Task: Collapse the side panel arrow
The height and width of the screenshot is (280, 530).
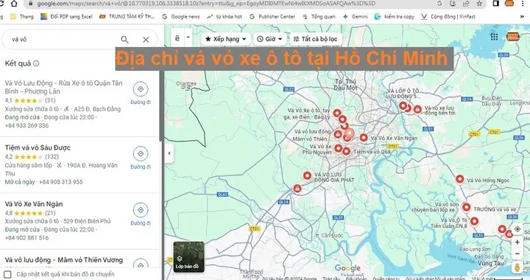Action: pos(169,153)
